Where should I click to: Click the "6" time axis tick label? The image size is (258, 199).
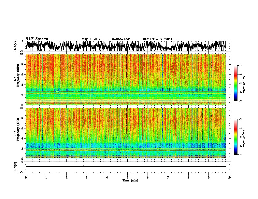[148, 178]
